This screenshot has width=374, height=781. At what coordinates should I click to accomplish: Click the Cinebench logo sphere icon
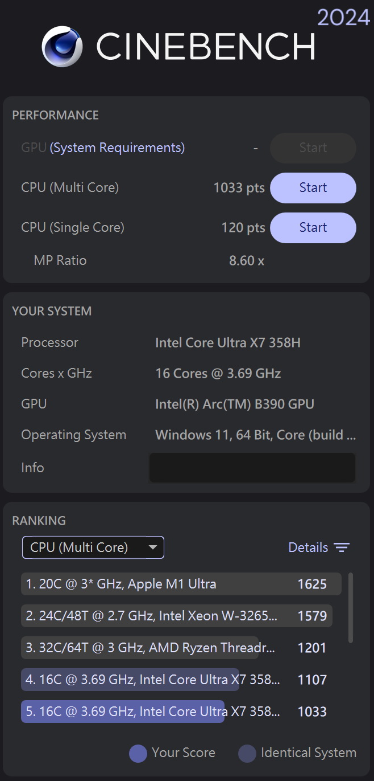[63, 47]
